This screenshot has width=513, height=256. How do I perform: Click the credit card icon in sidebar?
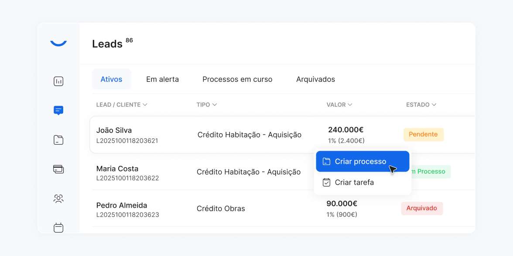pyautogui.click(x=58, y=169)
